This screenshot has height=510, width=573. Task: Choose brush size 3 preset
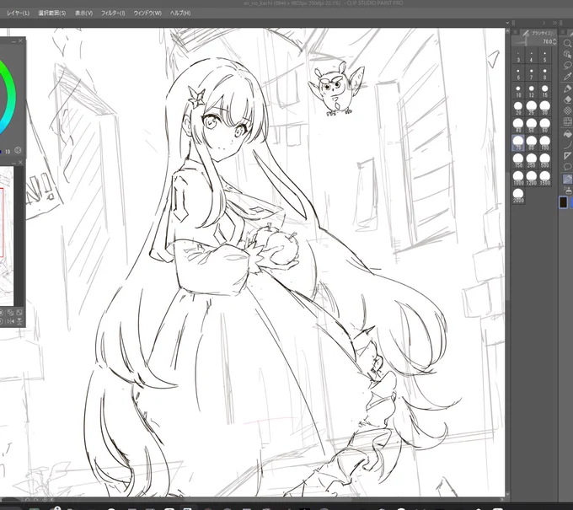click(518, 57)
